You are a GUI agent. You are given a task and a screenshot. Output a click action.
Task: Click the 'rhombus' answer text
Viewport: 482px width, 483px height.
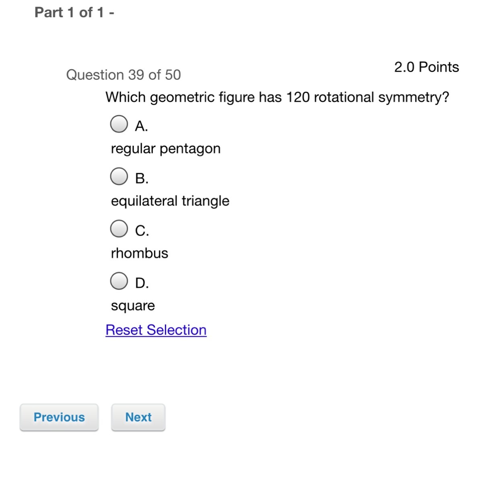point(139,253)
